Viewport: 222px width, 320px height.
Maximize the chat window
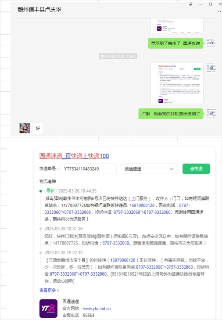click(x=211, y=4)
